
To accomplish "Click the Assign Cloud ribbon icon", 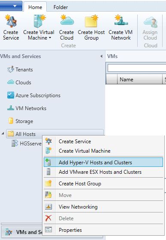I will (151, 22).
